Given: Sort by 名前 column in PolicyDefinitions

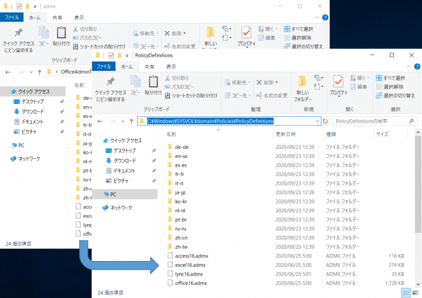Looking at the screenshot, I should pos(171,134).
